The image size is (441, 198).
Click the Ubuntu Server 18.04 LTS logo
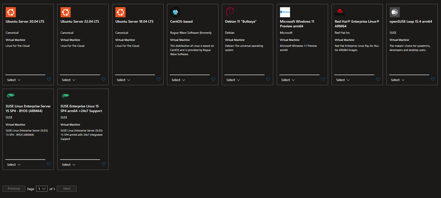click(120, 12)
